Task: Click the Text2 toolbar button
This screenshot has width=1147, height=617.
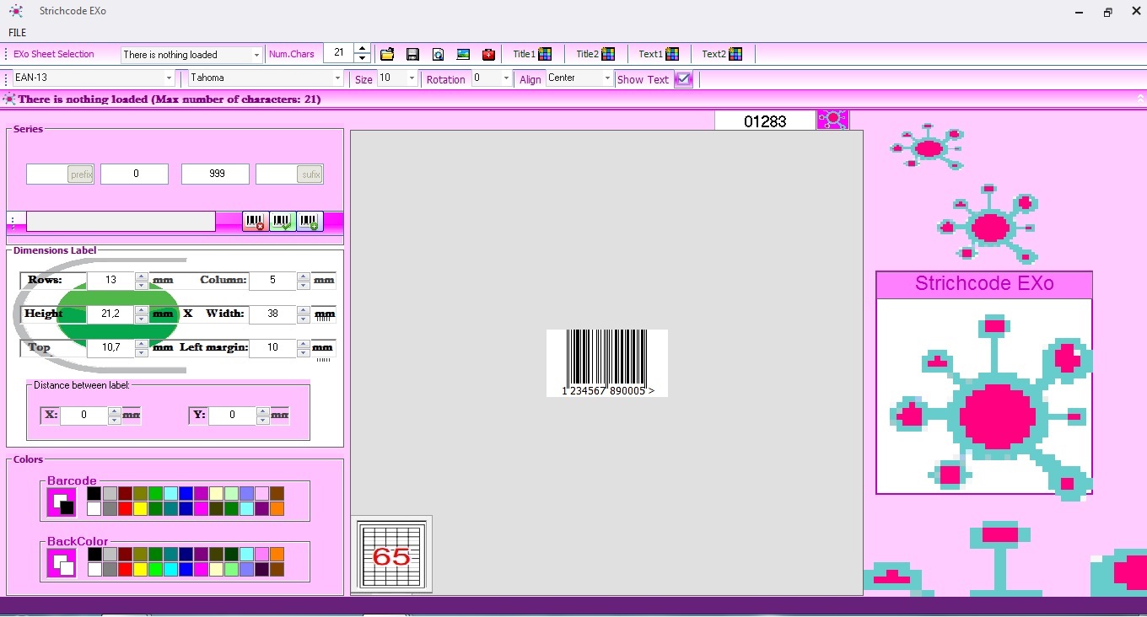Action: 722,54
